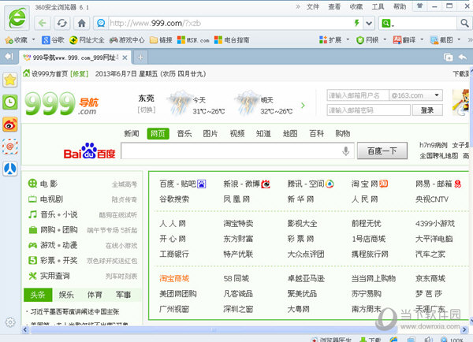Show next weather days arrow
This screenshot has width=473, height=342.
coord(303,106)
